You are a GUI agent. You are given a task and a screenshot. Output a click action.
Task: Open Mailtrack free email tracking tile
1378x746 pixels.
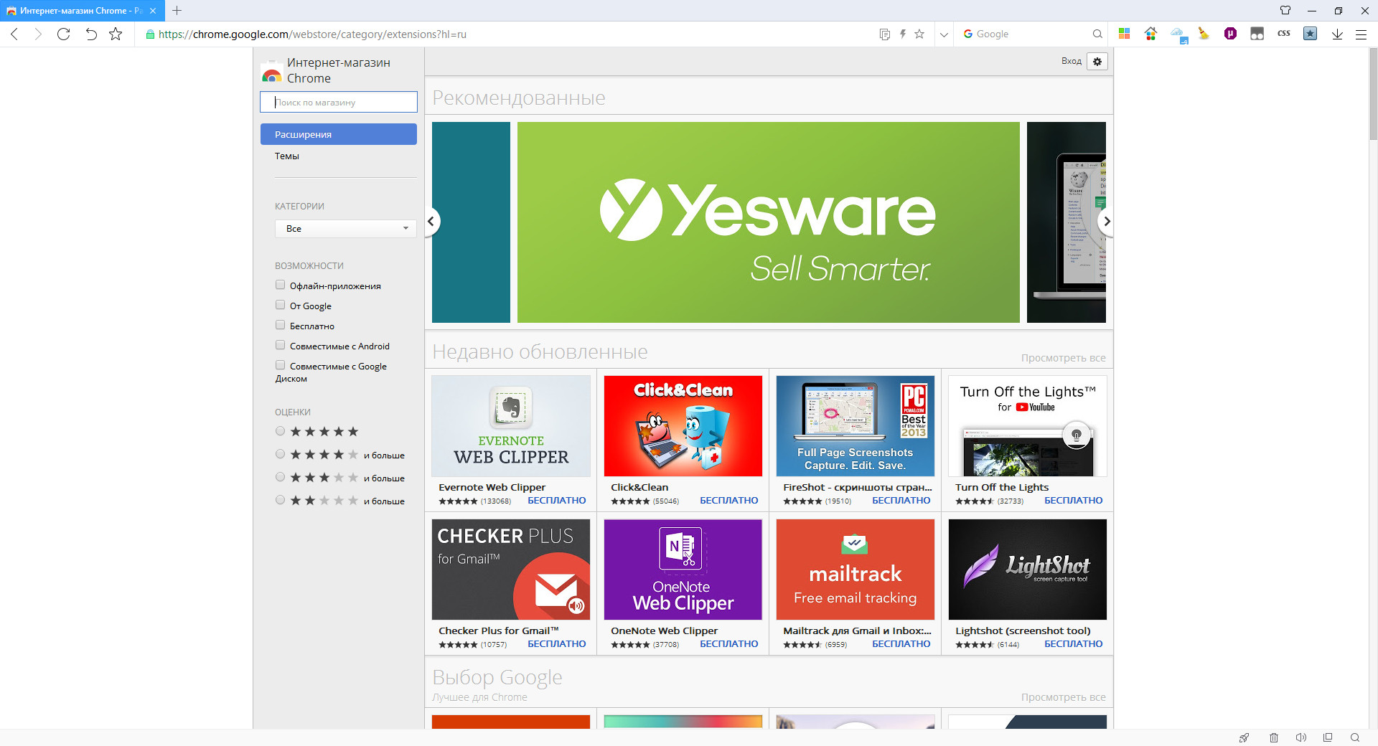click(x=856, y=583)
